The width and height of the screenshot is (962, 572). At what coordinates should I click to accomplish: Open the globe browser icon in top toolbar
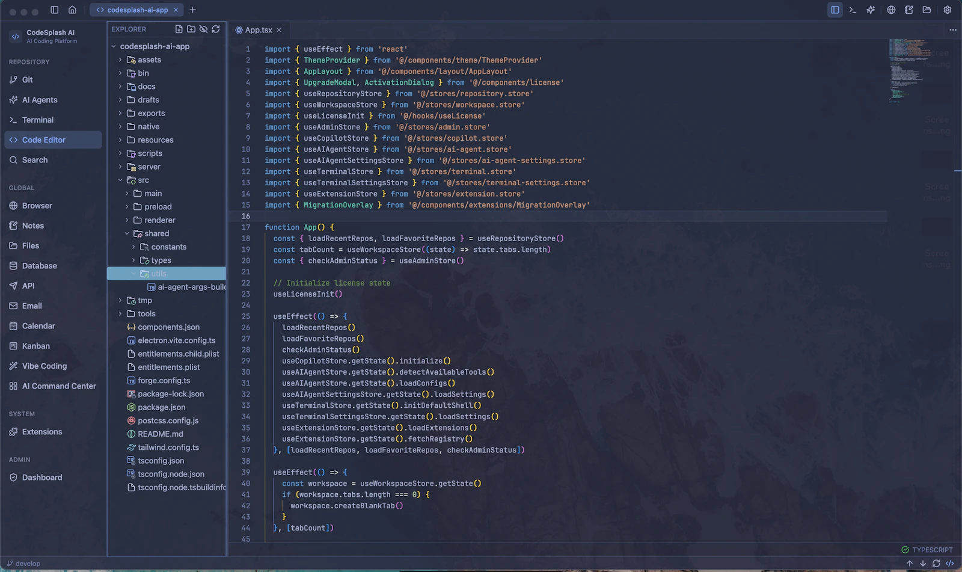pyautogui.click(x=891, y=10)
